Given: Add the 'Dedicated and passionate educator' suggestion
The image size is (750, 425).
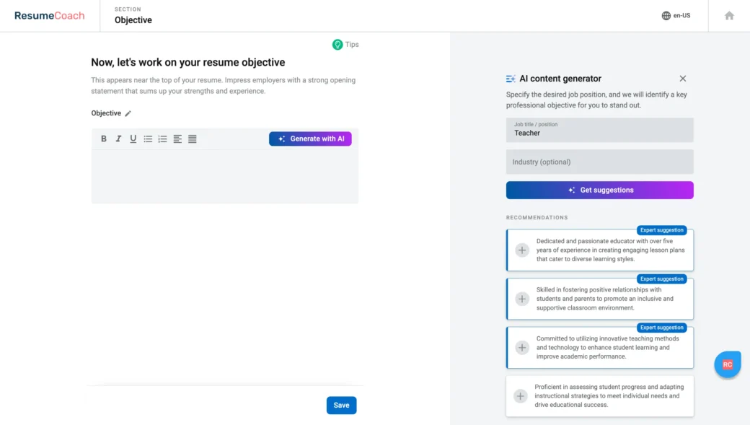Looking at the screenshot, I should pos(522,250).
